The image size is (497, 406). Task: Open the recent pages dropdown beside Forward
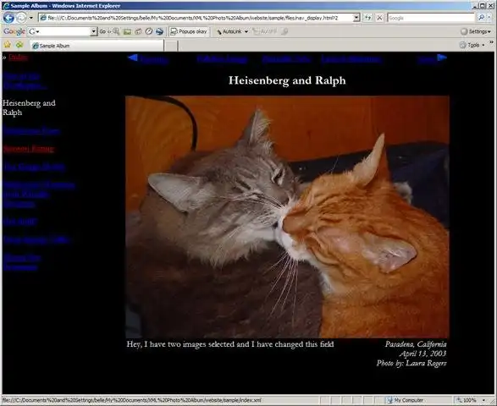coord(30,18)
